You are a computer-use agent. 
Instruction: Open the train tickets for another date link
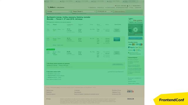pos(54,74)
